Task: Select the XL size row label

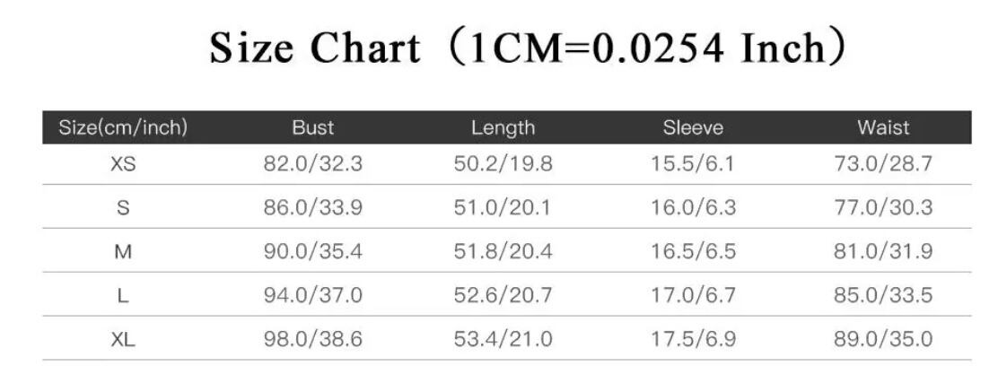Action: (x=123, y=340)
